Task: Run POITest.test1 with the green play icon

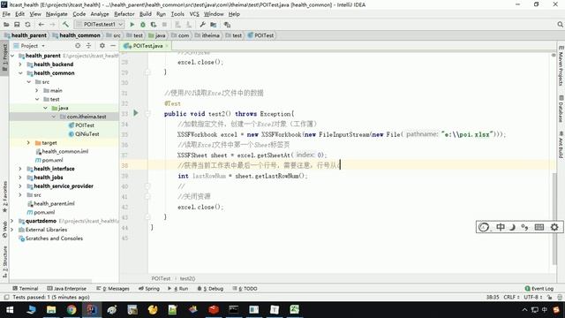Action: click(x=132, y=25)
